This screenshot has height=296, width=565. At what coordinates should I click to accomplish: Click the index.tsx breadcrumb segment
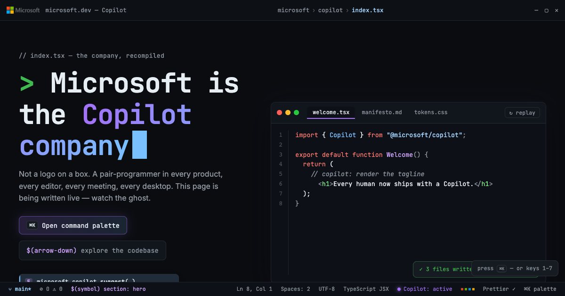click(x=367, y=10)
